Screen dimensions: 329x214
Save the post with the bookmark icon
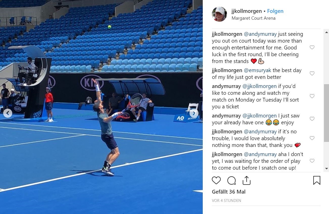coord(317,180)
